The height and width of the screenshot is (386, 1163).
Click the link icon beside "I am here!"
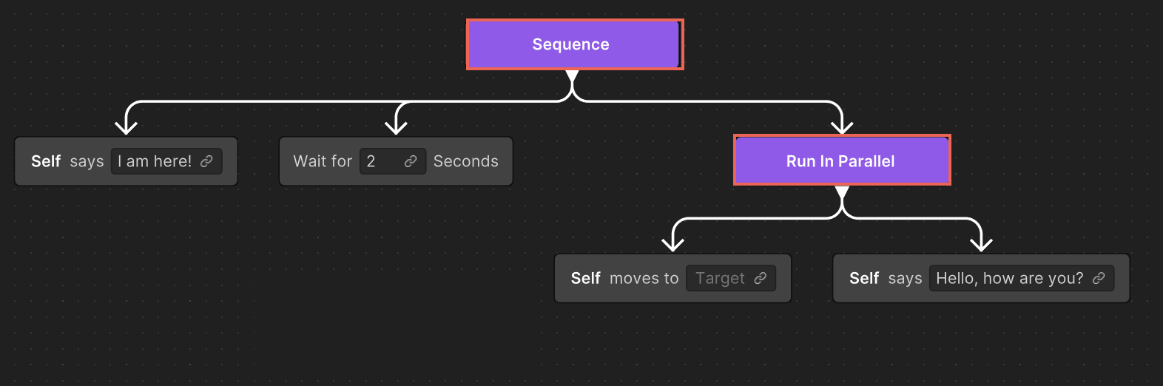pyautogui.click(x=207, y=161)
